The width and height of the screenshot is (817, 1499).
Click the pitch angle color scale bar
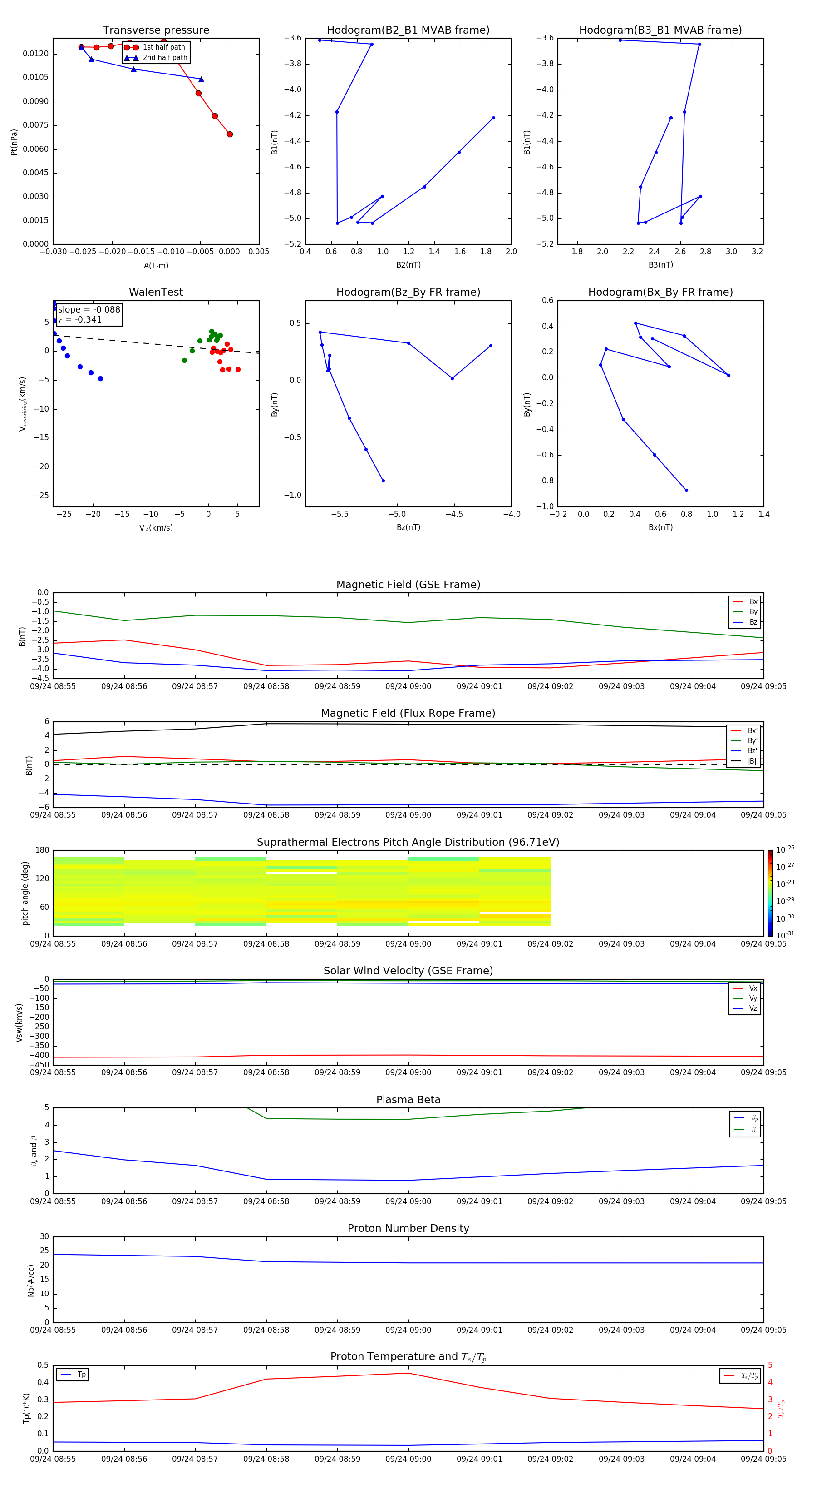click(770, 893)
